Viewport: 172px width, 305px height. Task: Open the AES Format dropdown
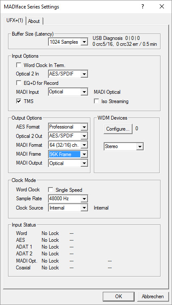pyautogui.click(x=68, y=127)
